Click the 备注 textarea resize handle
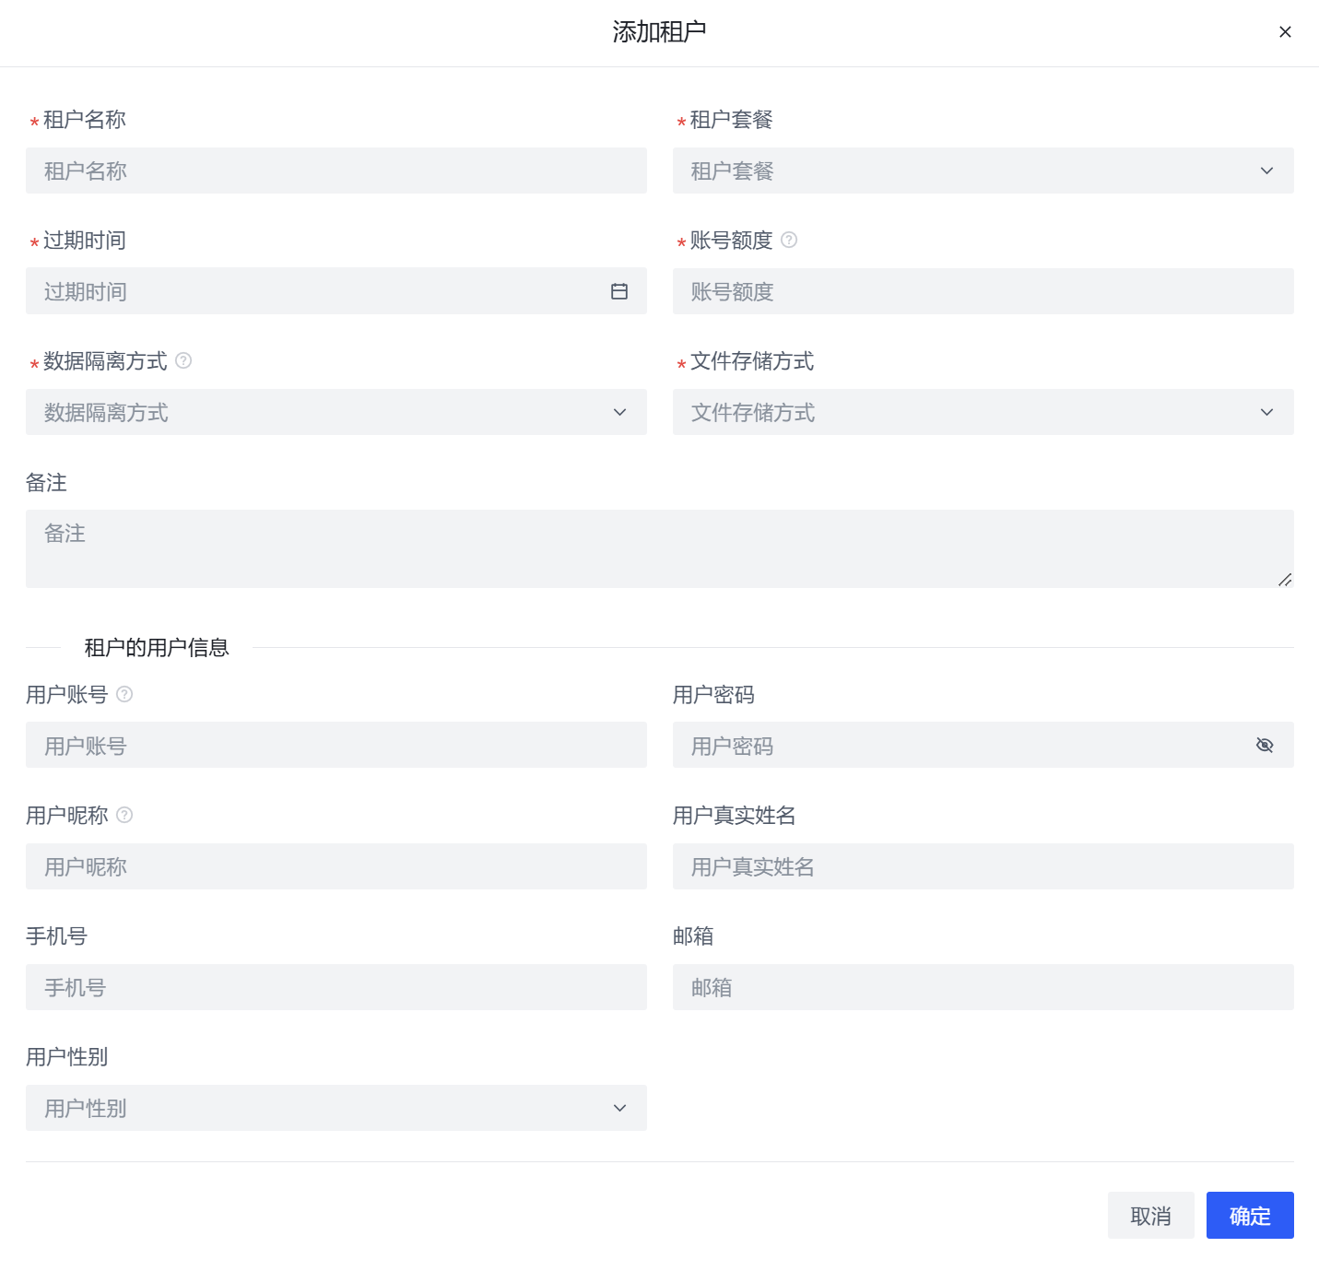 [x=1285, y=579]
